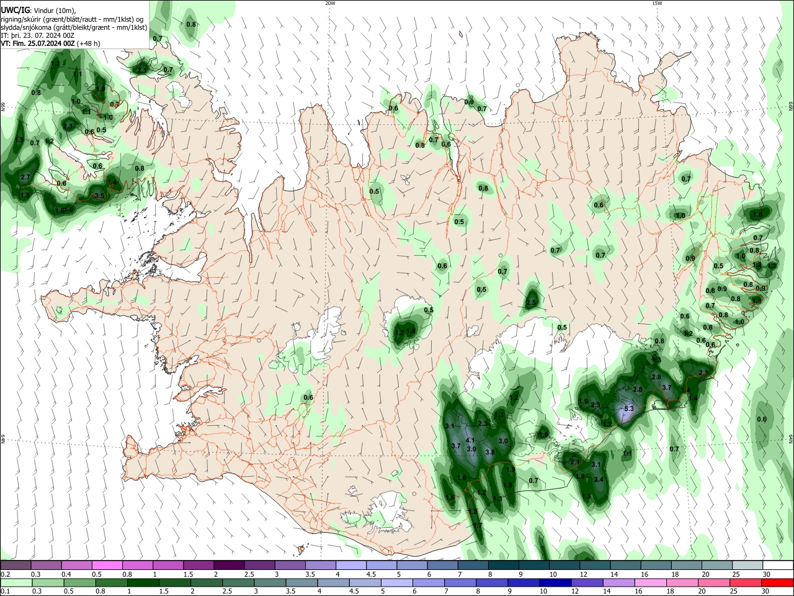Screen dimensions: 794x596
Task: Select the "3.0" precipitation value on the map
Action: (x=503, y=441)
